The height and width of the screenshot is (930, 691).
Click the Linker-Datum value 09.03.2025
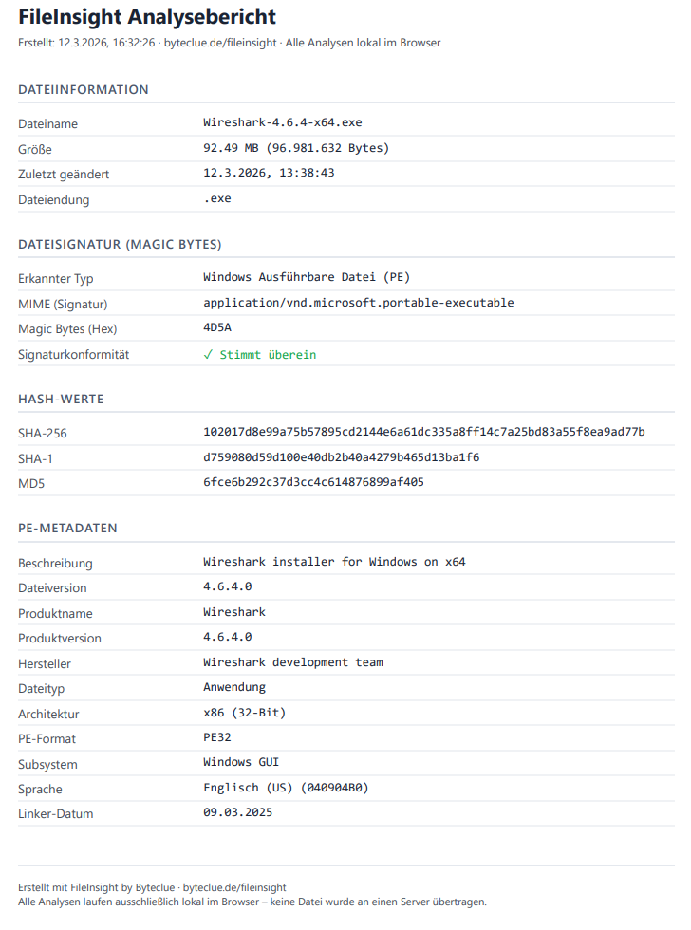237,813
